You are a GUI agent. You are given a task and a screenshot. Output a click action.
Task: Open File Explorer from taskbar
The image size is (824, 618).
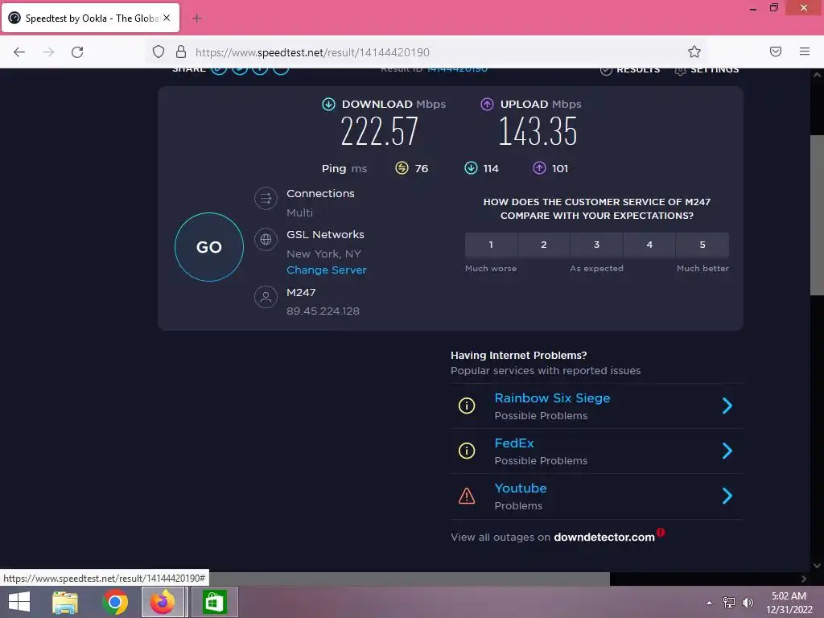[65, 602]
